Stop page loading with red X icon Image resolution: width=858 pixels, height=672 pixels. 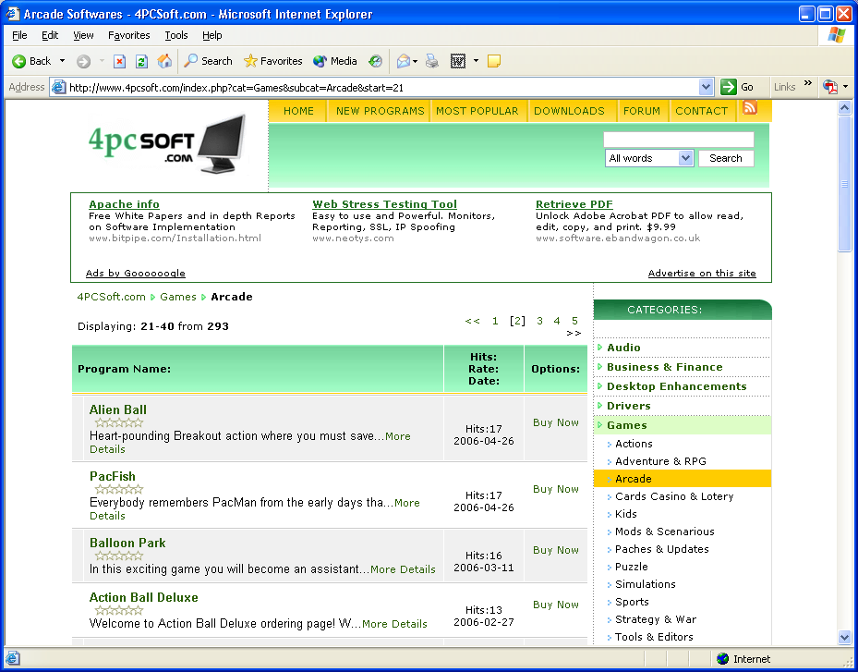click(119, 61)
